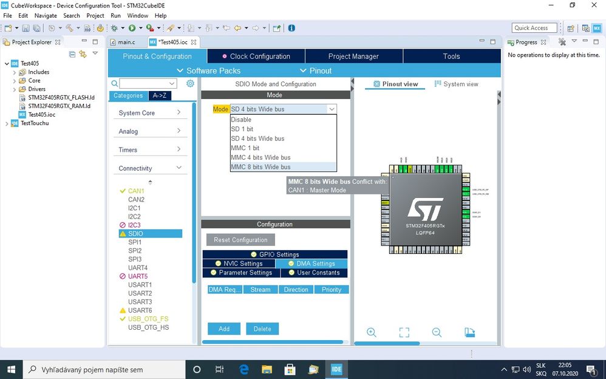The image size is (606, 379).
Task: Click the Quick Access search field
Action: point(534,28)
